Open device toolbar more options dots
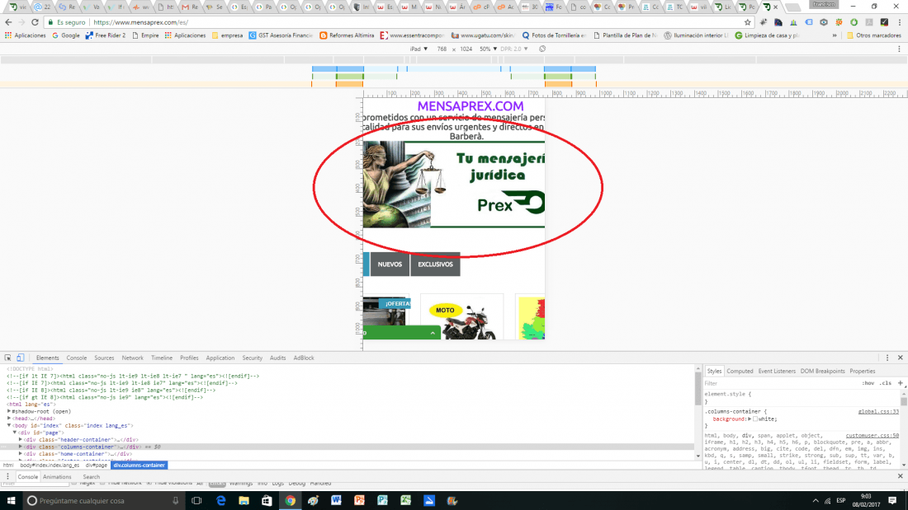908x510 pixels. [899, 49]
